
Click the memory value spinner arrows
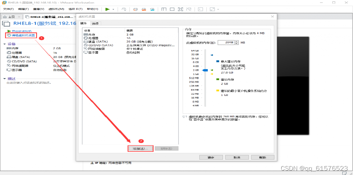(x=236, y=42)
